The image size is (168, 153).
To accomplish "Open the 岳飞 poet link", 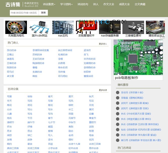I will [x=86, y=55].
